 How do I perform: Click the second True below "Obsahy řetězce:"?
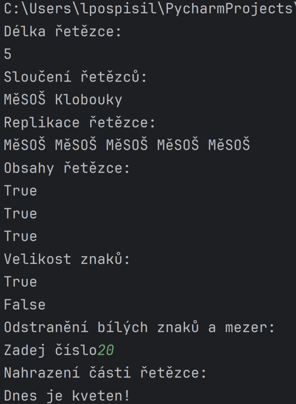[x=20, y=214]
